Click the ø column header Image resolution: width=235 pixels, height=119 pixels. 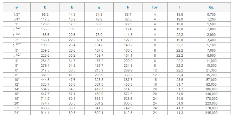pyautogui.click(x=17, y=7)
